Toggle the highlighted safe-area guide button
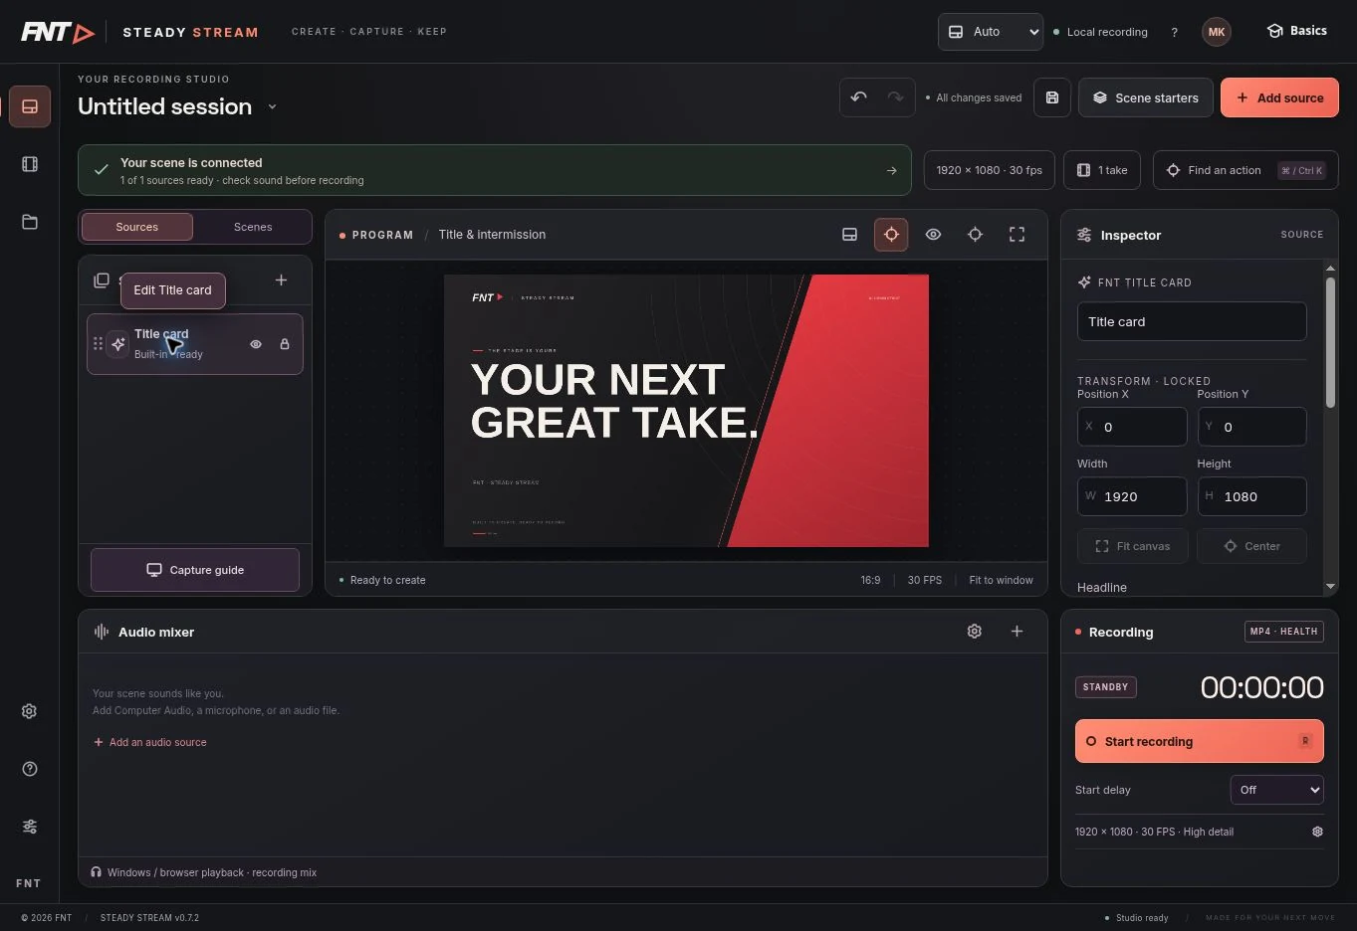The width and height of the screenshot is (1357, 931). click(891, 235)
